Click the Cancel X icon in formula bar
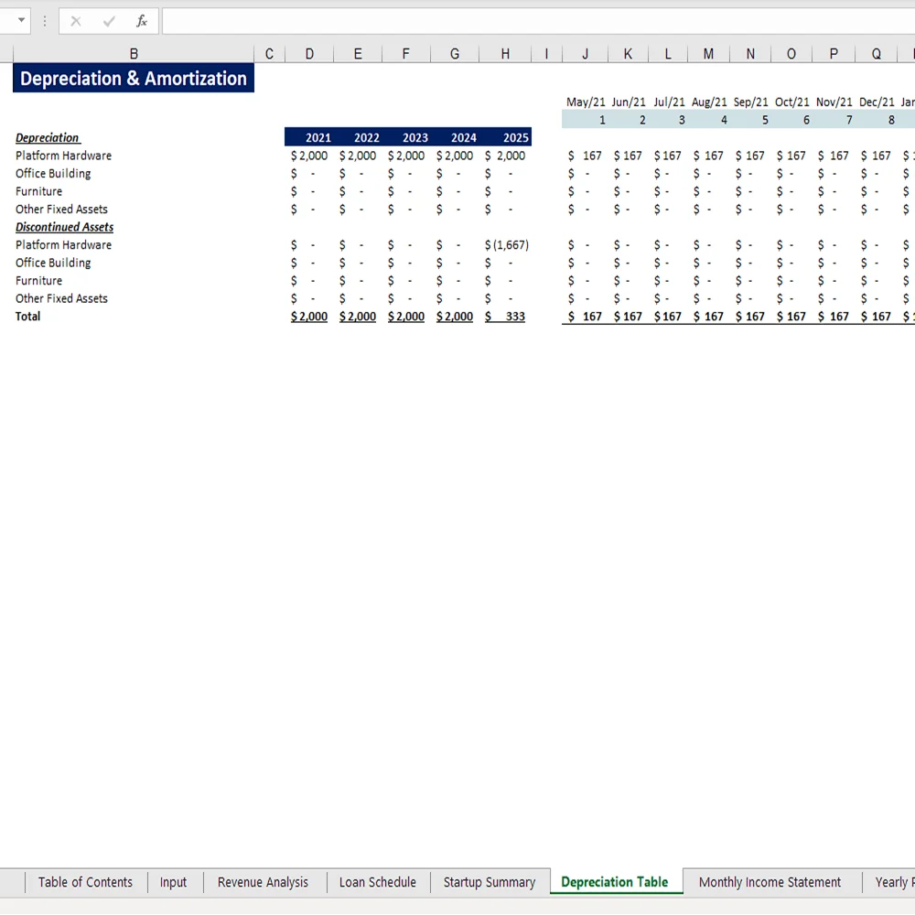The width and height of the screenshot is (915, 915). 76,21
